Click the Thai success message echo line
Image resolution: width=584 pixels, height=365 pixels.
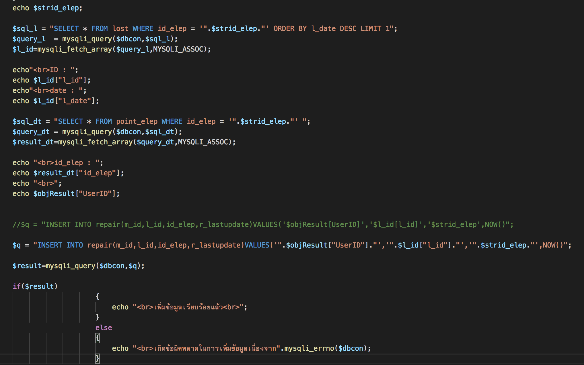[180, 307]
